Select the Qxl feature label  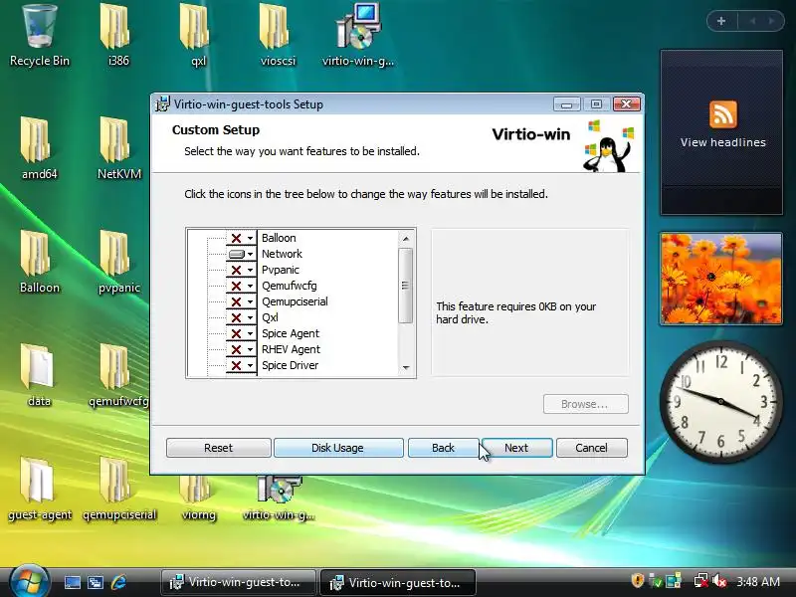pos(270,317)
